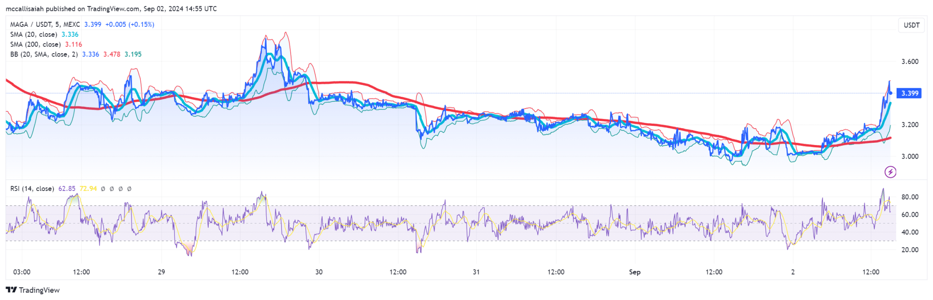Click the 3.399 current price label

pos(910,93)
